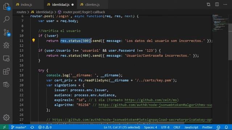Click the selected res.status(500) text
Viewport: 232px width, 130px height.
click(x=75, y=41)
